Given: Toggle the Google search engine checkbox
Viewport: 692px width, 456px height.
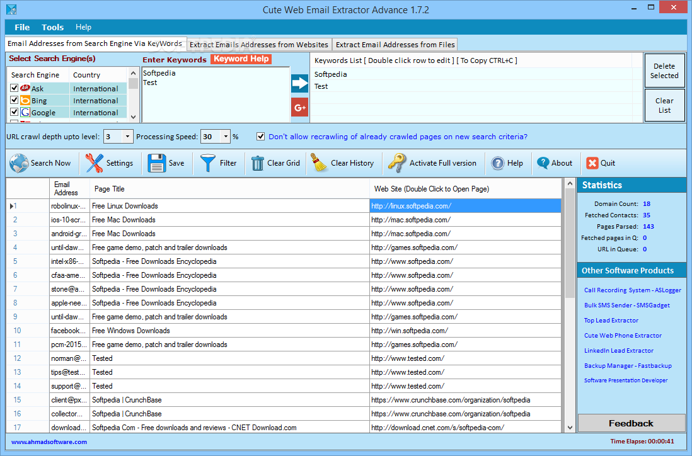Looking at the screenshot, I should coord(14,112).
